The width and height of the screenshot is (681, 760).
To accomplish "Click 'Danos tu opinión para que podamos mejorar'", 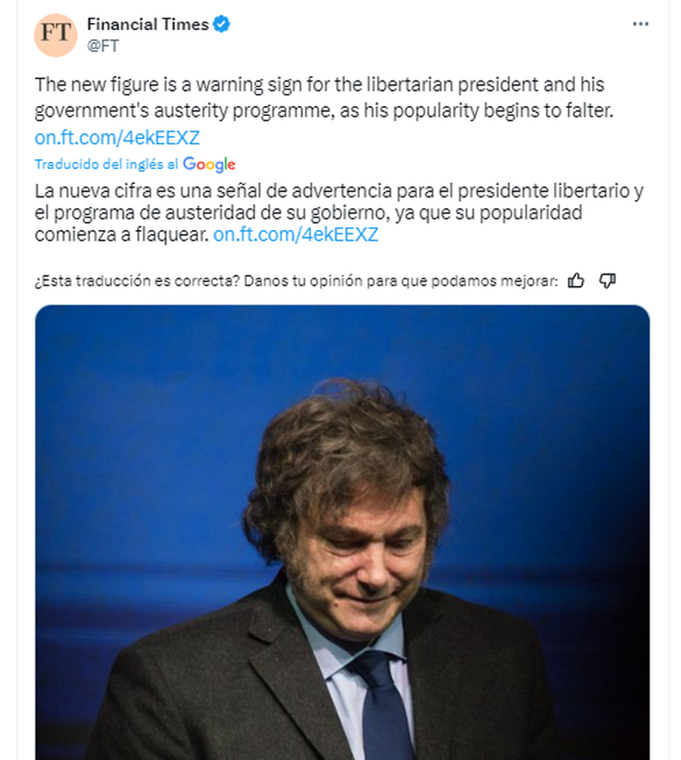I will point(400,281).
